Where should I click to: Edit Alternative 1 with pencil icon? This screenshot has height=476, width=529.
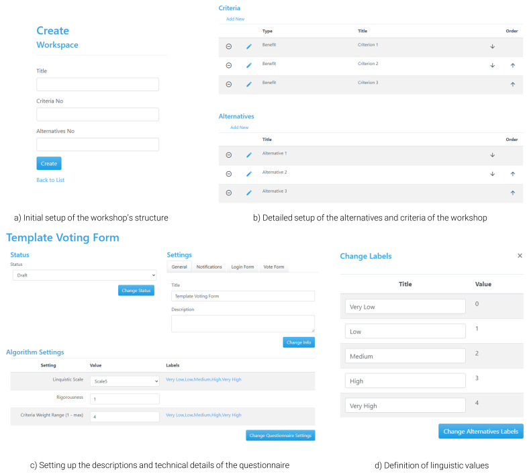pyautogui.click(x=249, y=155)
